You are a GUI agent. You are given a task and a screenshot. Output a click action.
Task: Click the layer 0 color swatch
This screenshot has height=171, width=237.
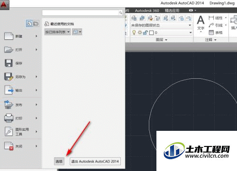click(151, 33)
